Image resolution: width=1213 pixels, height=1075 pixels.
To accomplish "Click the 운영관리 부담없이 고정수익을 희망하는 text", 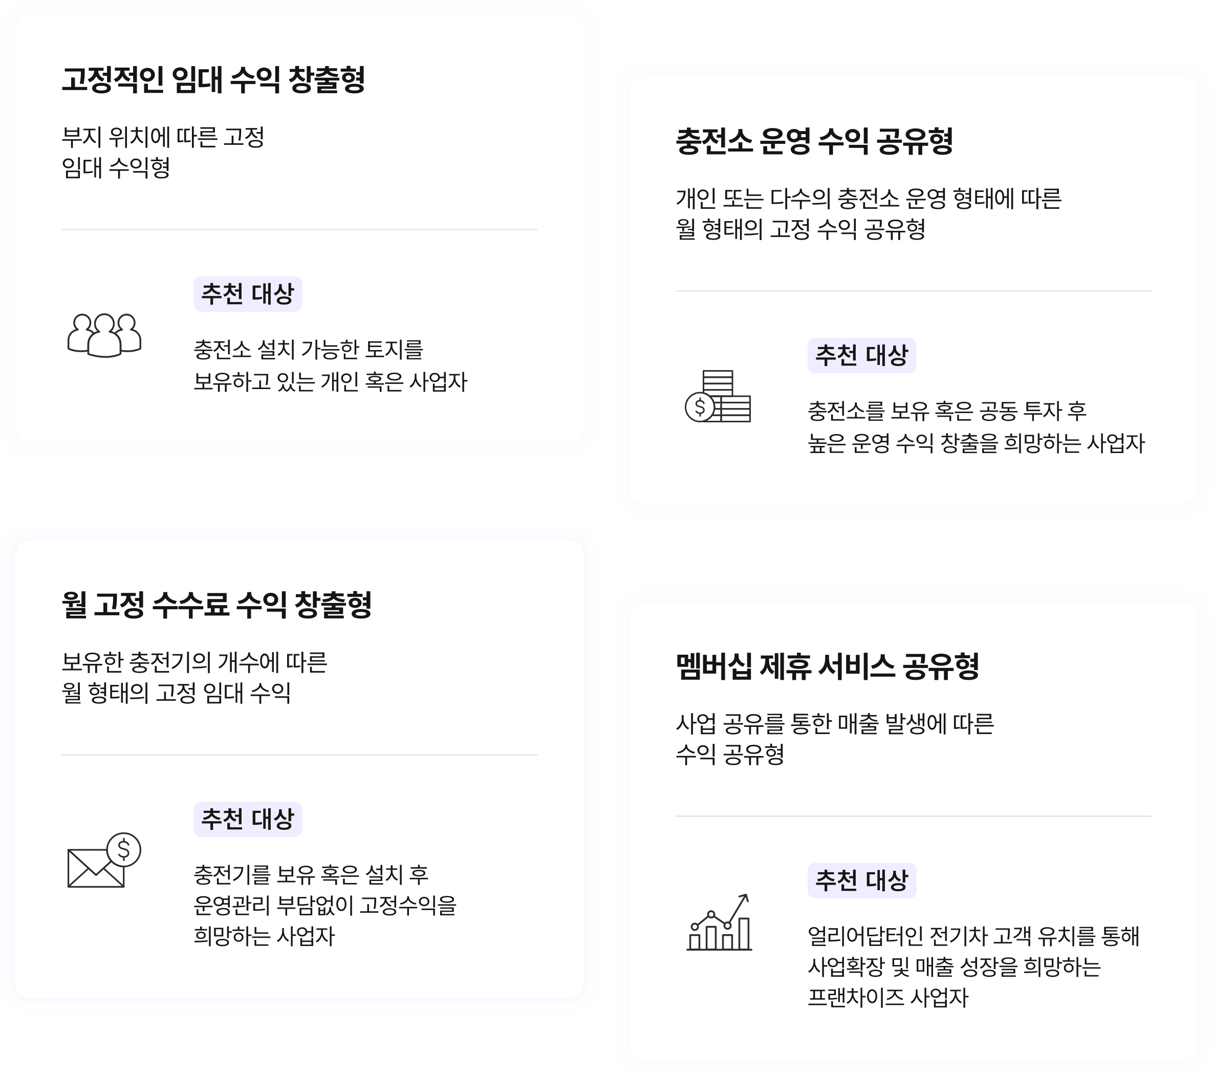I will 324,905.
